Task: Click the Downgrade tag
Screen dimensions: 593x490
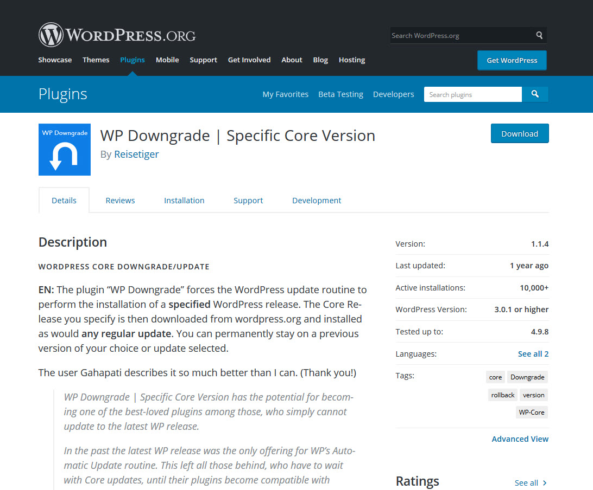Action: pyautogui.click(x=528, y=377)
